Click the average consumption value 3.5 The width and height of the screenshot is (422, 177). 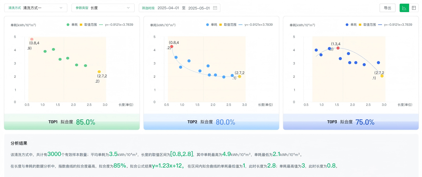pos(113,154)
